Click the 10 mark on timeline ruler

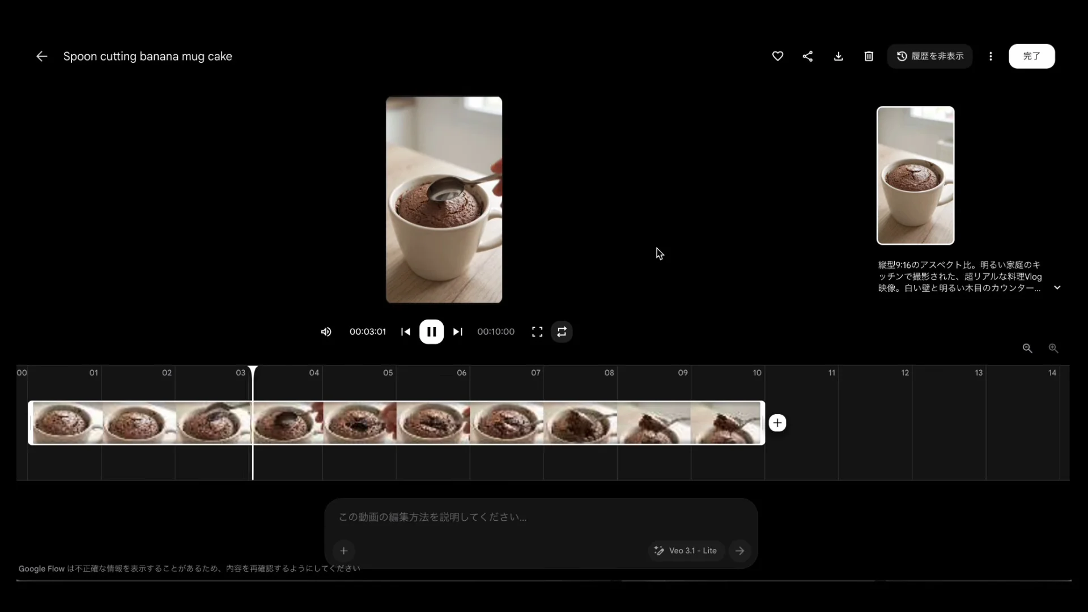coord(757,372)
